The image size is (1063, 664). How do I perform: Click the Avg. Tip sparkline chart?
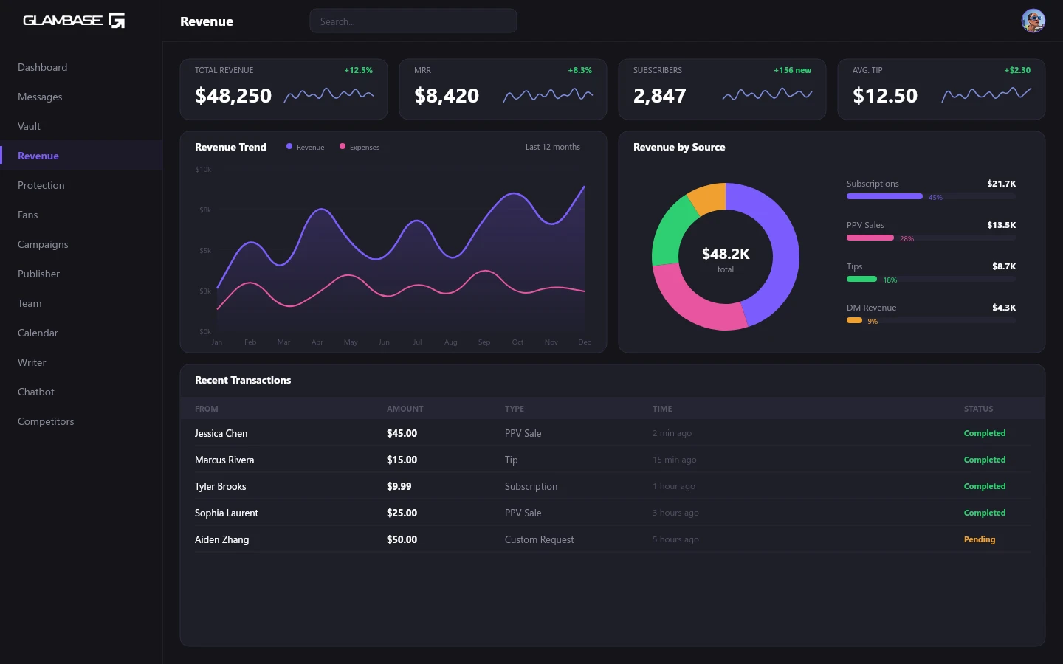(x=986, y=94)
